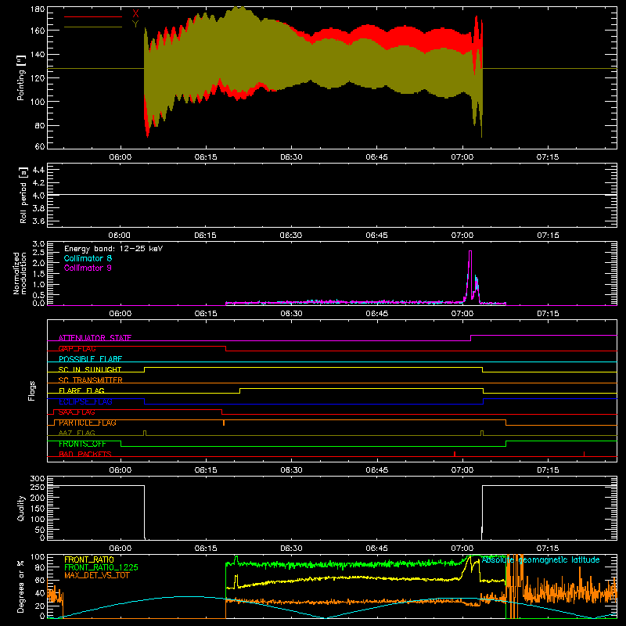Select the 250 tick on the Quality axis
This screenshot has height=626, width=626.
click(38, 487)
